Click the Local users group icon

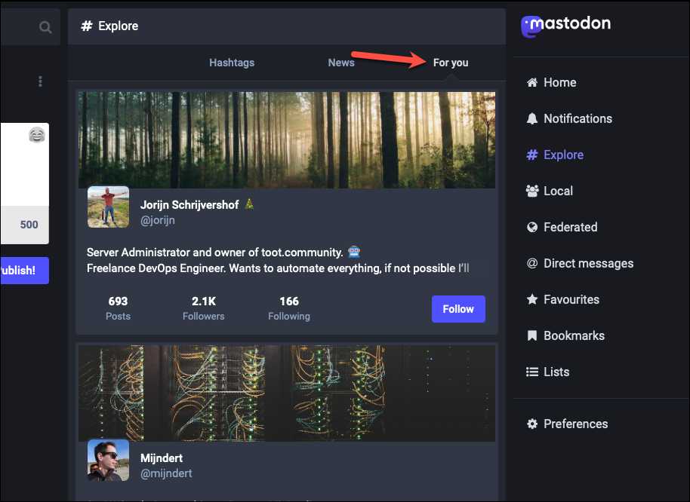(x=532, y=191)
